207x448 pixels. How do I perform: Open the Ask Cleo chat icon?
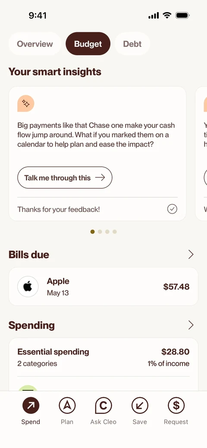point(103,405)
